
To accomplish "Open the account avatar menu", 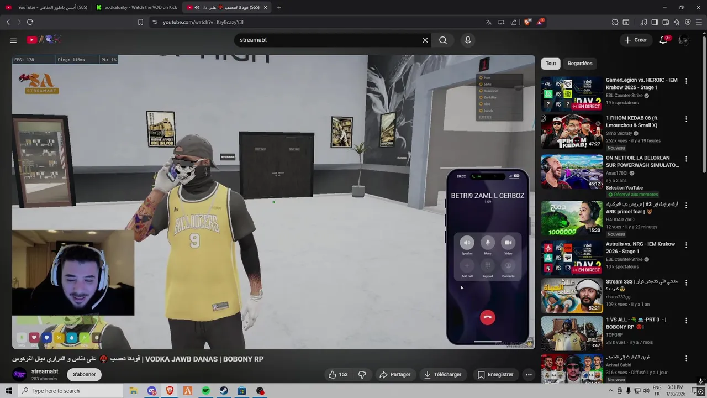I will (x=684, y=40).
